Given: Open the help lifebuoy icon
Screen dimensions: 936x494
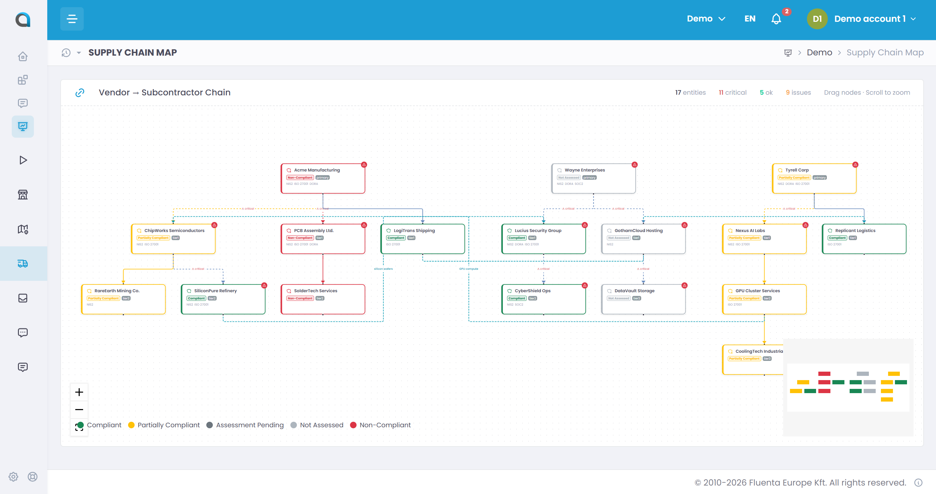Looking at the screenshot, I should pyautogui.click(x=33, y=477).
